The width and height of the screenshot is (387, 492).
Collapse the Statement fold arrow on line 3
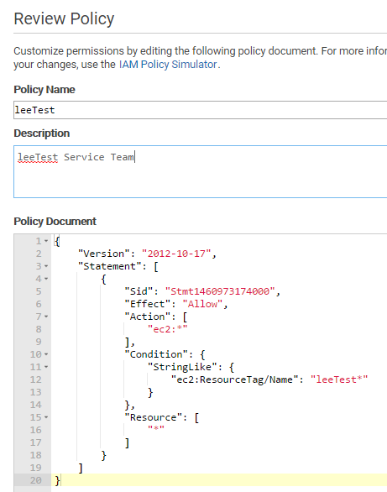point(46,266)
